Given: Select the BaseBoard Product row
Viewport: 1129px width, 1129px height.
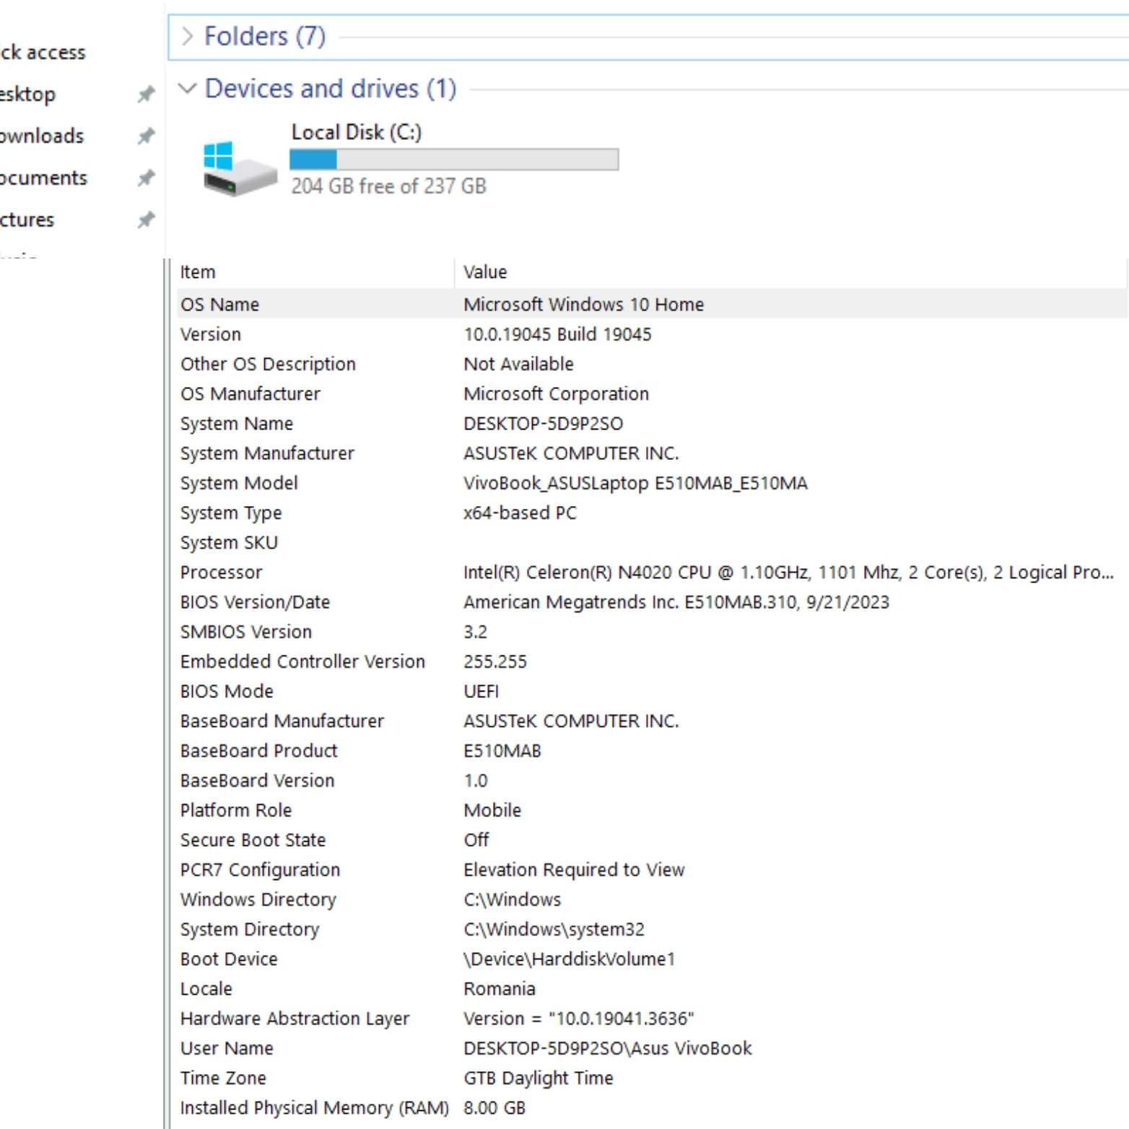Looking at the screenshot, I should click(652, 751).
